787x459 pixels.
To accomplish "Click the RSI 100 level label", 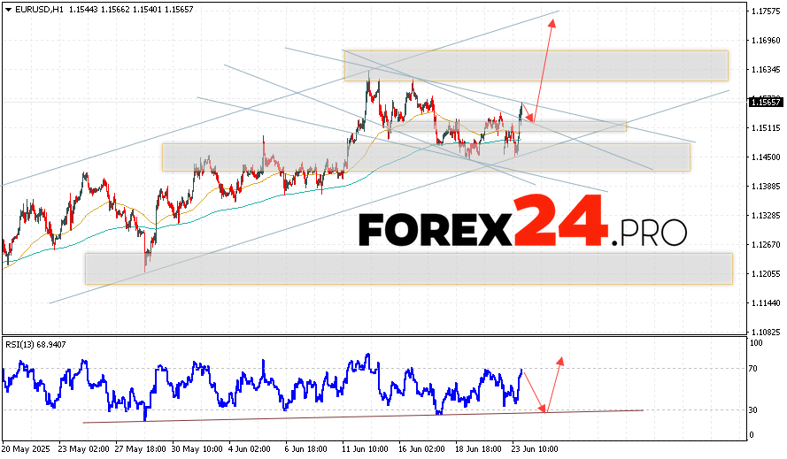I will (757, 341).
